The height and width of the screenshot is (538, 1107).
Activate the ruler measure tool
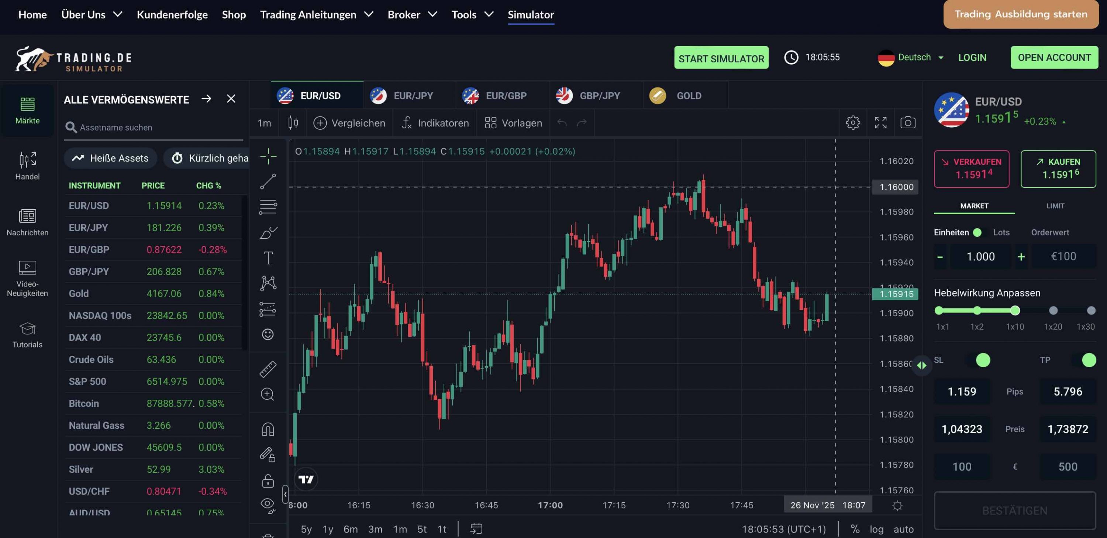(268, 369)
